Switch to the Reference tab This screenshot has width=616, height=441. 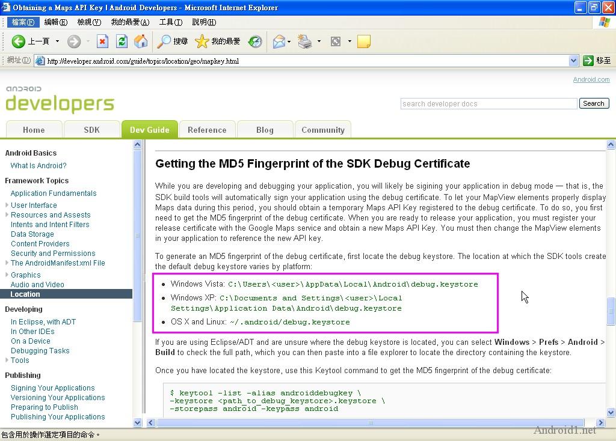[x=207, y=130]
